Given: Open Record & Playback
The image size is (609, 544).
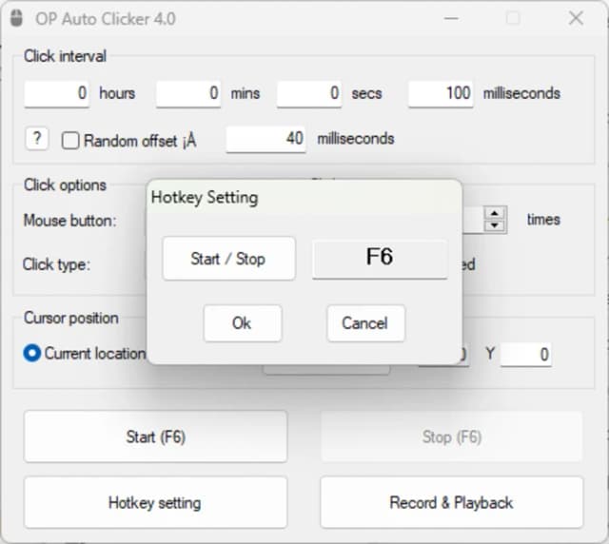Looking at the screenshot, I should [x=452, y=503].
